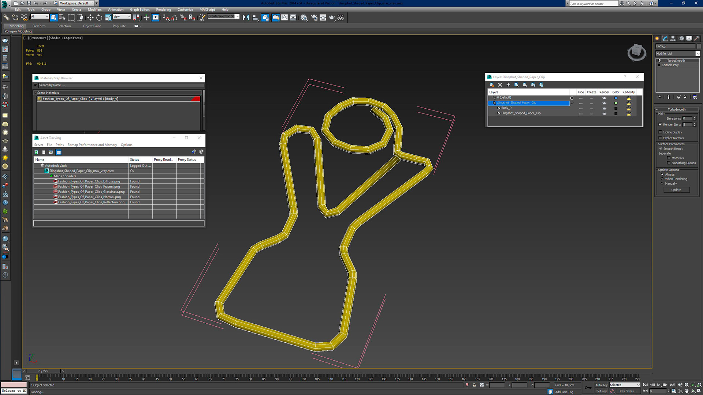This screenshot has height=395, width=703.
Task: Click Add Selected Objects plus icon in Layer window
Action: pos(508,84)
